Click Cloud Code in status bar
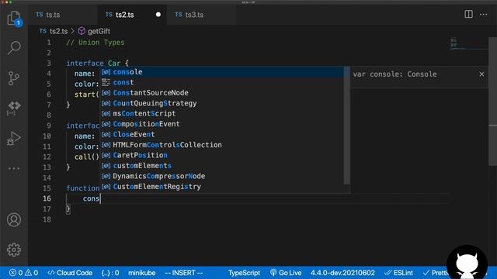The width and height of the screenshot is (497, 279). [x=70, y=273]
